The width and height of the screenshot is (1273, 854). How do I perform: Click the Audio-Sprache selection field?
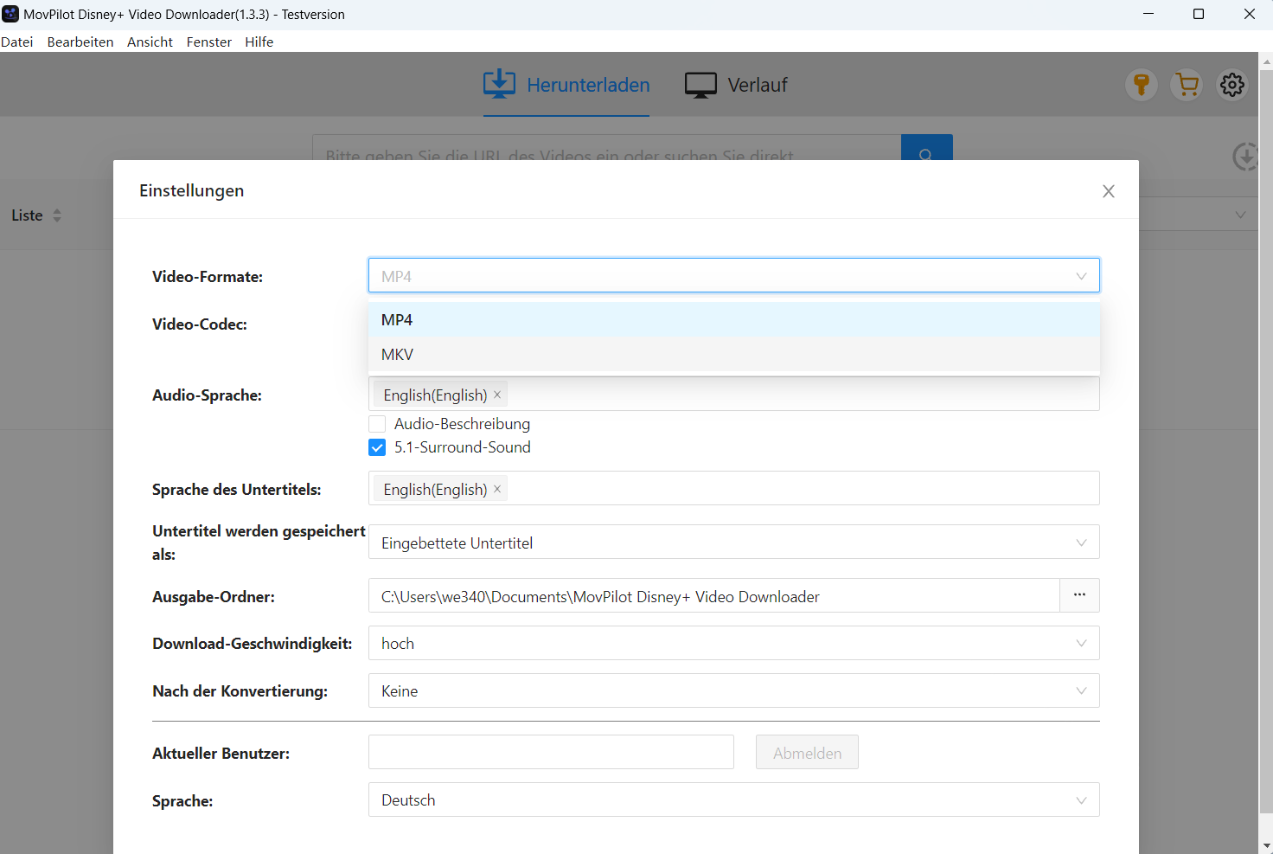click(734, 394)
